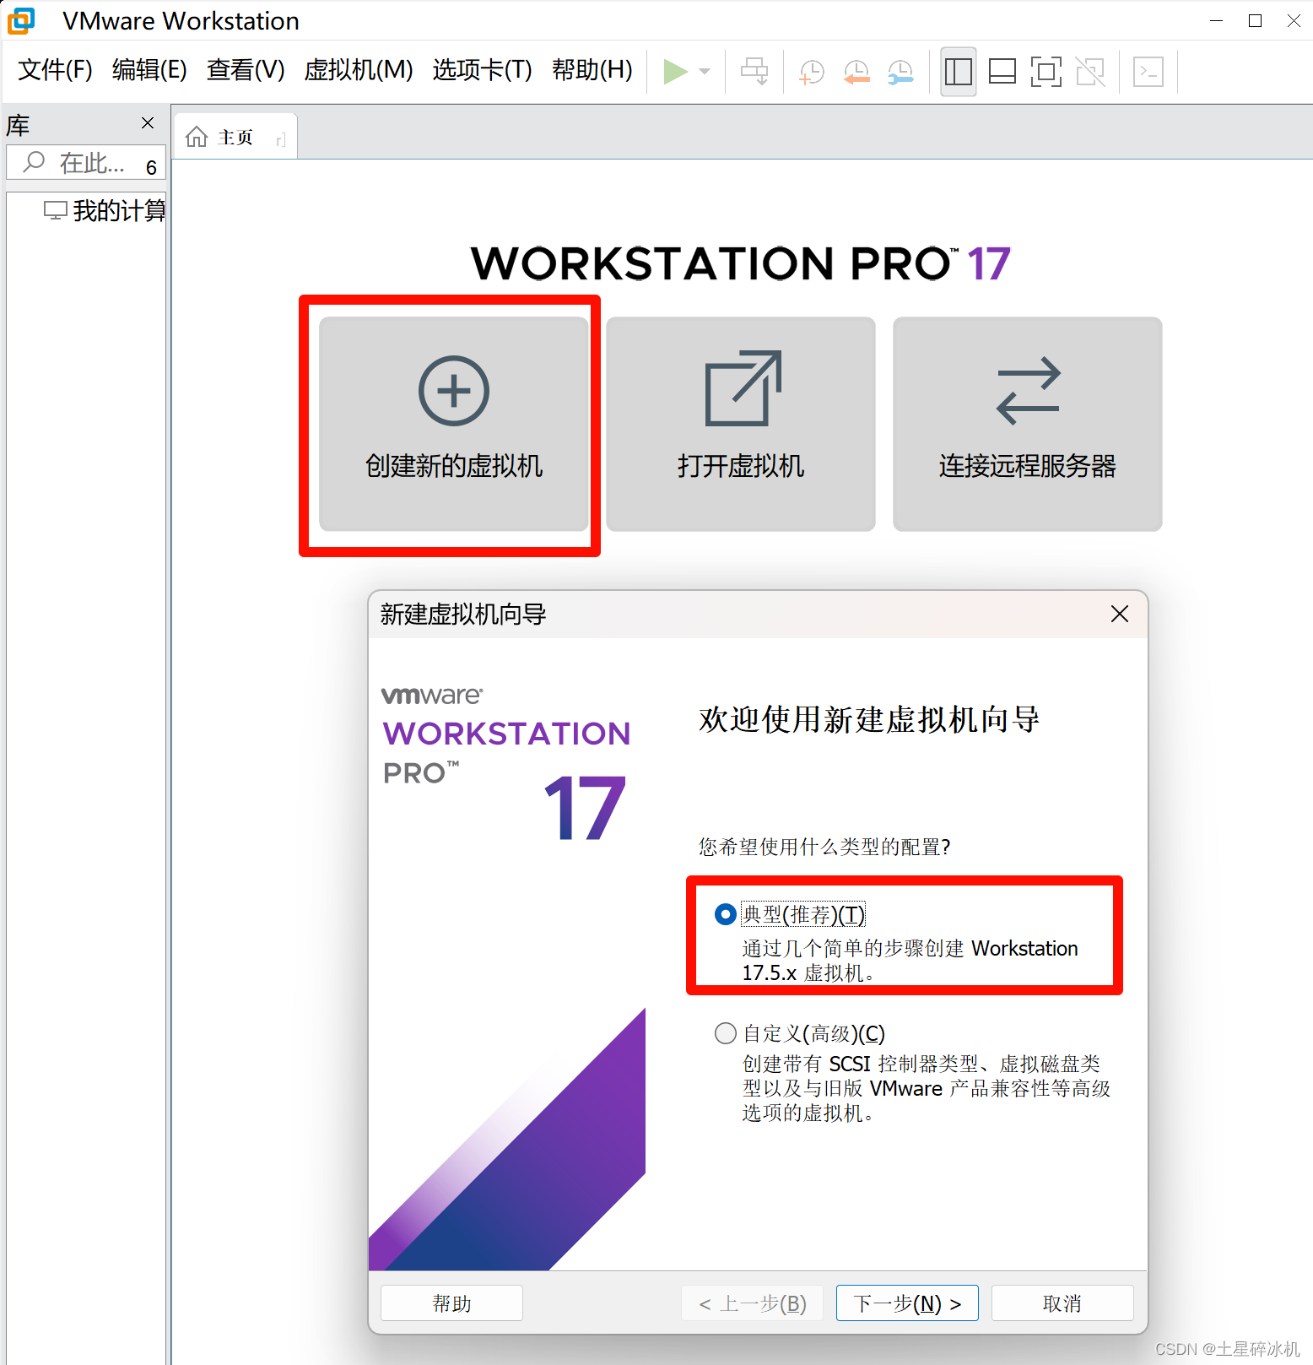Click the magnifier icon in library search
The height and width of the screenshot is (1365, 1313).
(34, 162)
